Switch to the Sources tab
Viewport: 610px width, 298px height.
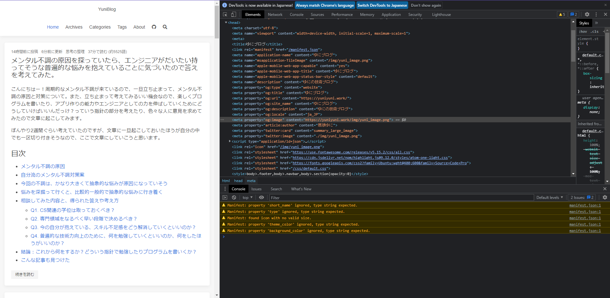pyautogui.click(x=317, y=14)
